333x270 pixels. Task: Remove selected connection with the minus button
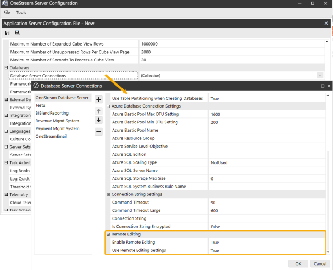coord(98,132)
